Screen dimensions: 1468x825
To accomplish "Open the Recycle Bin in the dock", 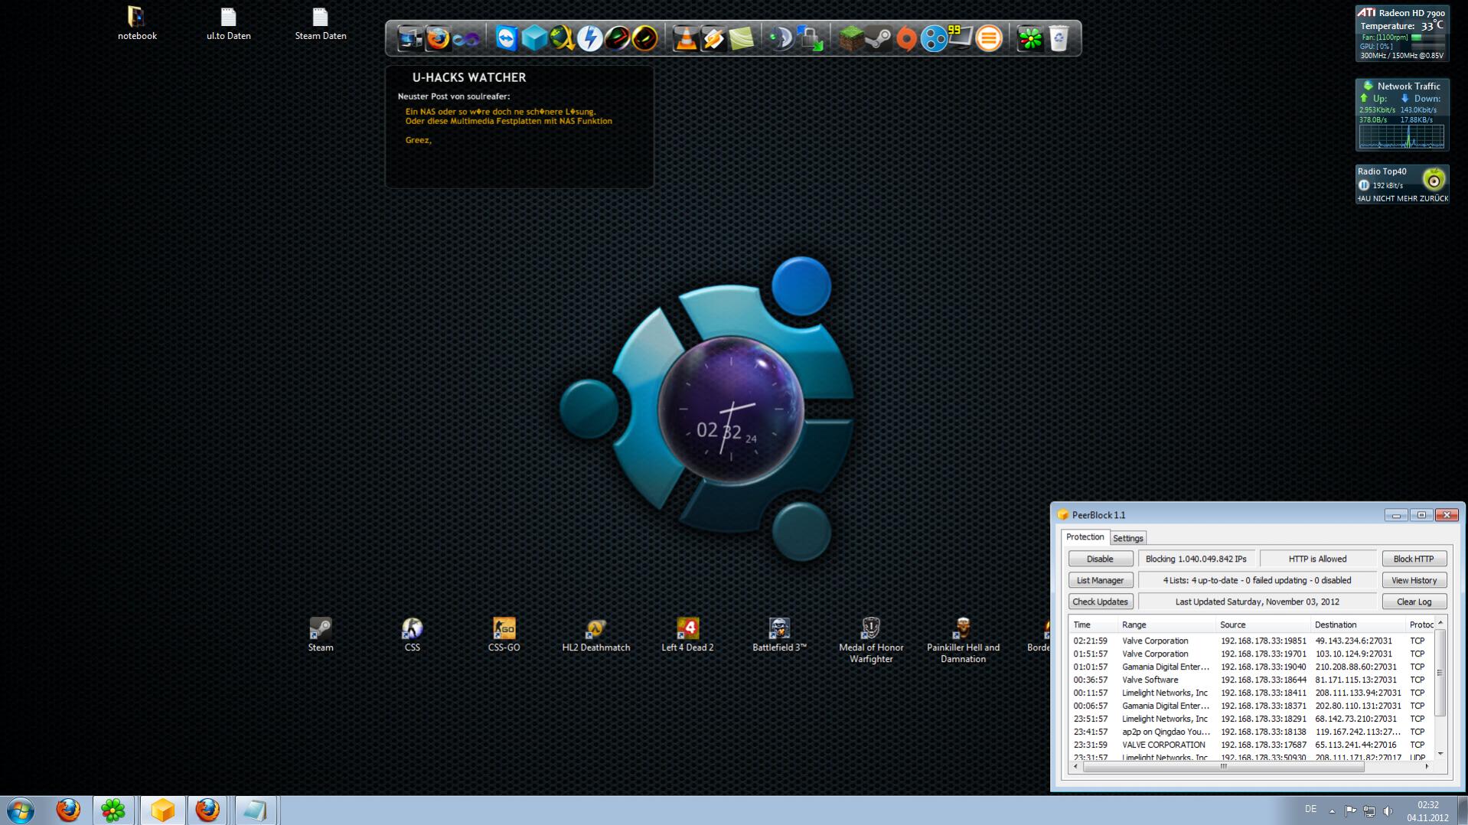I will click(1059, 38).
